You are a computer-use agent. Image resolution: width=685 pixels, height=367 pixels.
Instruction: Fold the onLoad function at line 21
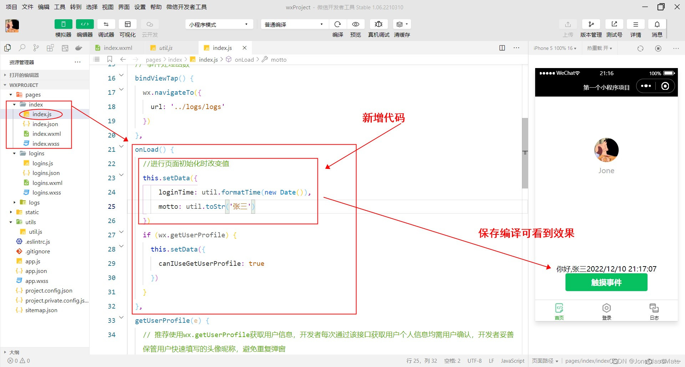[121, 146]
